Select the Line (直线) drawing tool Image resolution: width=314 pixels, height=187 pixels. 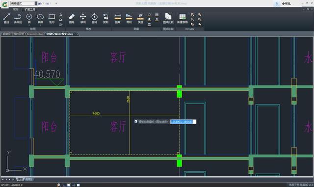pos(6,19)
